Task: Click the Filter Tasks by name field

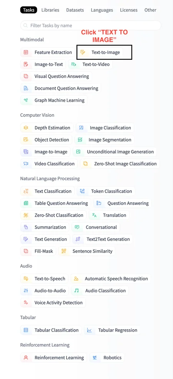Action: [91, 25]
